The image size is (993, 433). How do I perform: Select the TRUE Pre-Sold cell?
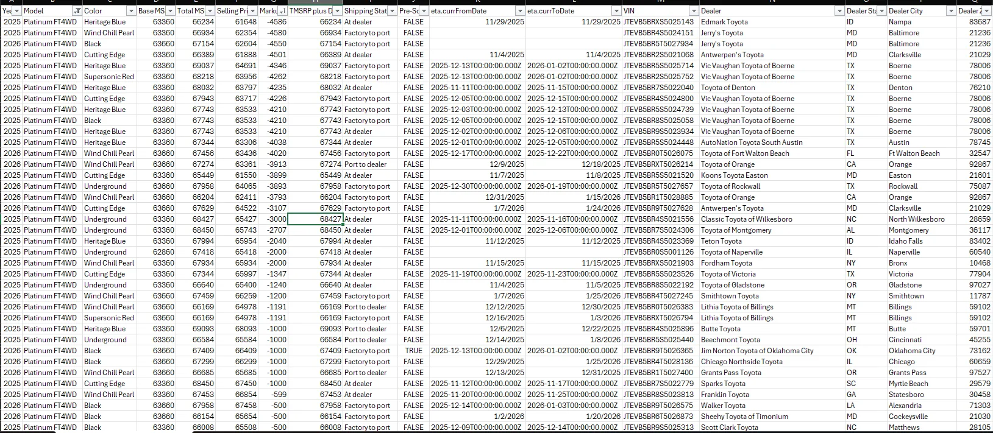414,351
